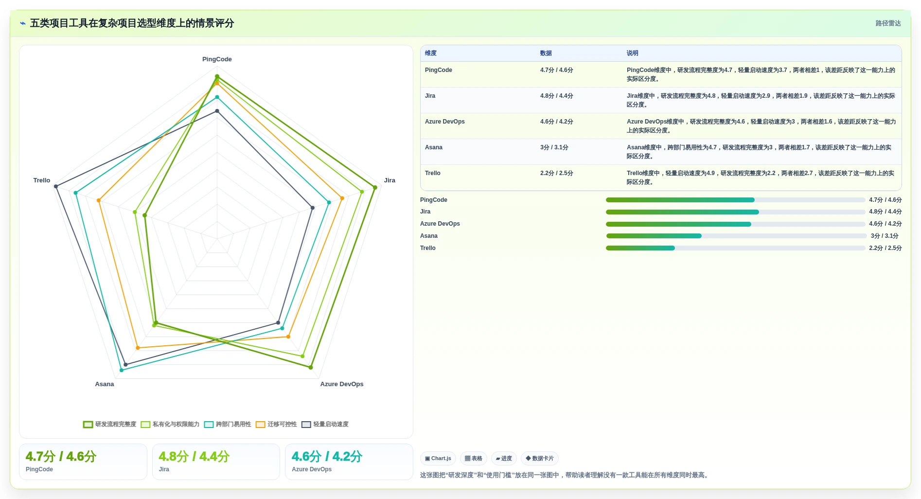Click the table cell reading 2.2分 / 2.5分
This screenshot has height=499, width=921.
[557, 173]
